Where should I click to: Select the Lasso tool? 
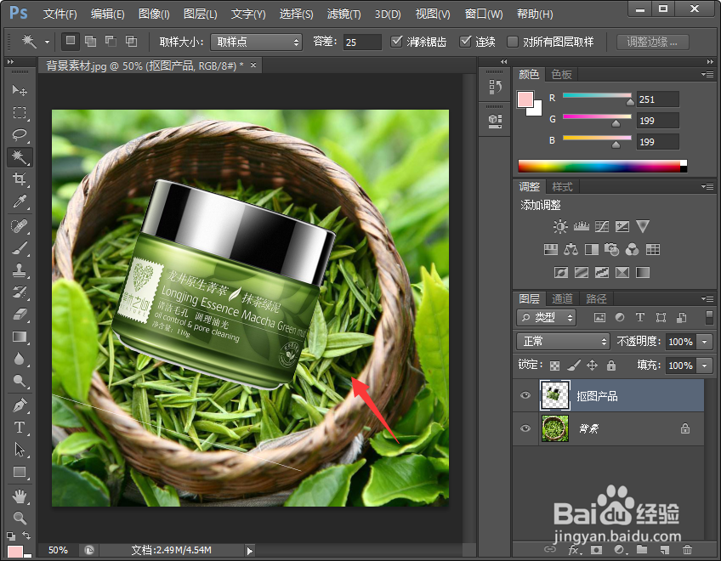(x=20, y=135)
